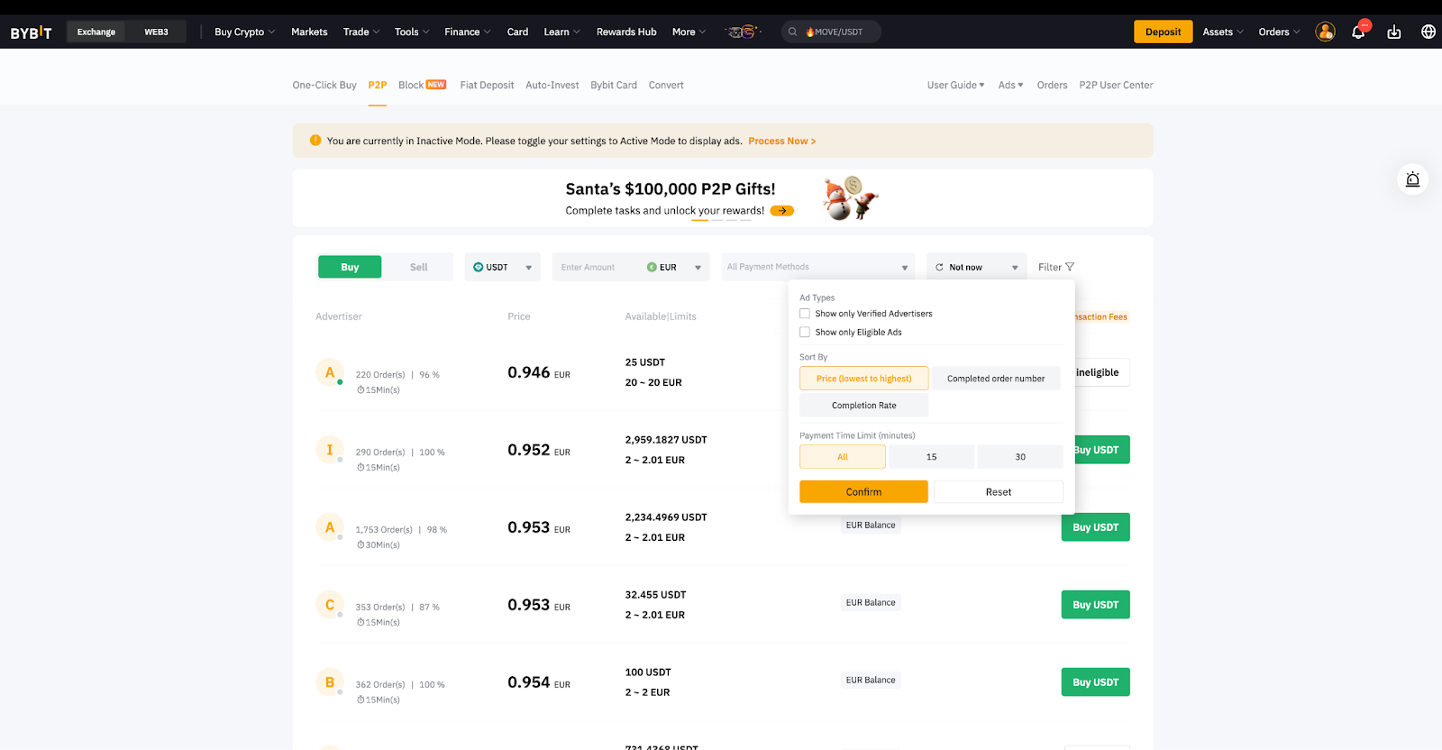Select the Buy side toggle
The height and width of the screenshot is (750, 1442).
(350, 267)
